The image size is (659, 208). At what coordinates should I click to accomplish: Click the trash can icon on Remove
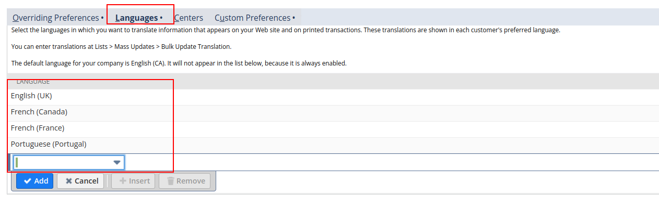point(170,181)
